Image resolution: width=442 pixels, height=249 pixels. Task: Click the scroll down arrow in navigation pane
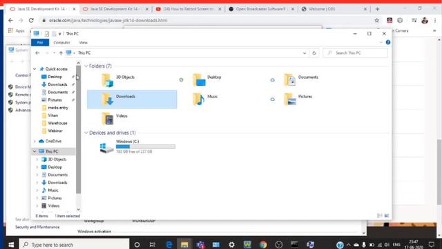tap(78, 209)
